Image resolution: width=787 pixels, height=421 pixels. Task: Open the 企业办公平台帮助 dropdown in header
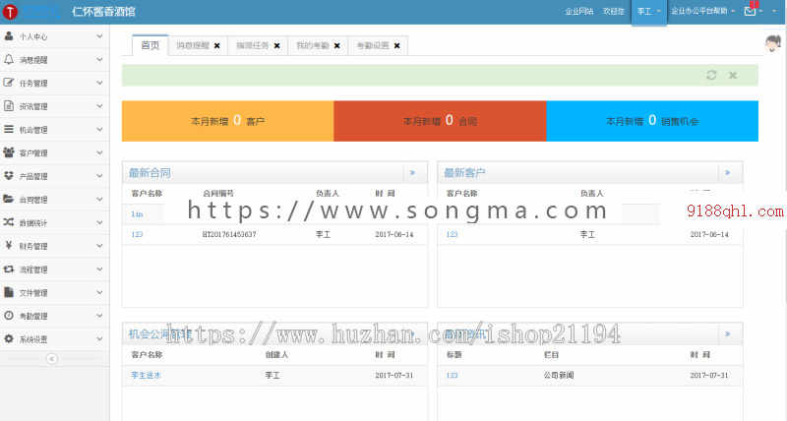(702, 11)
